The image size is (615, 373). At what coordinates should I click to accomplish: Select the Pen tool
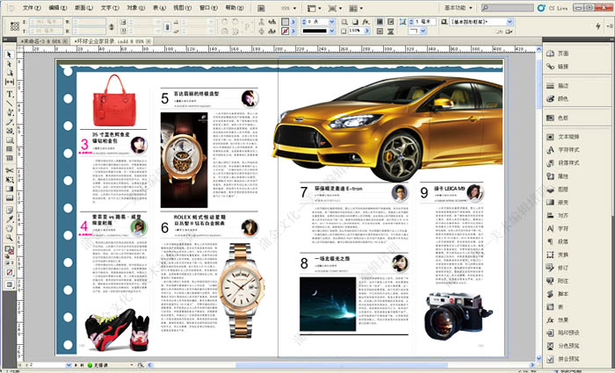10,112
